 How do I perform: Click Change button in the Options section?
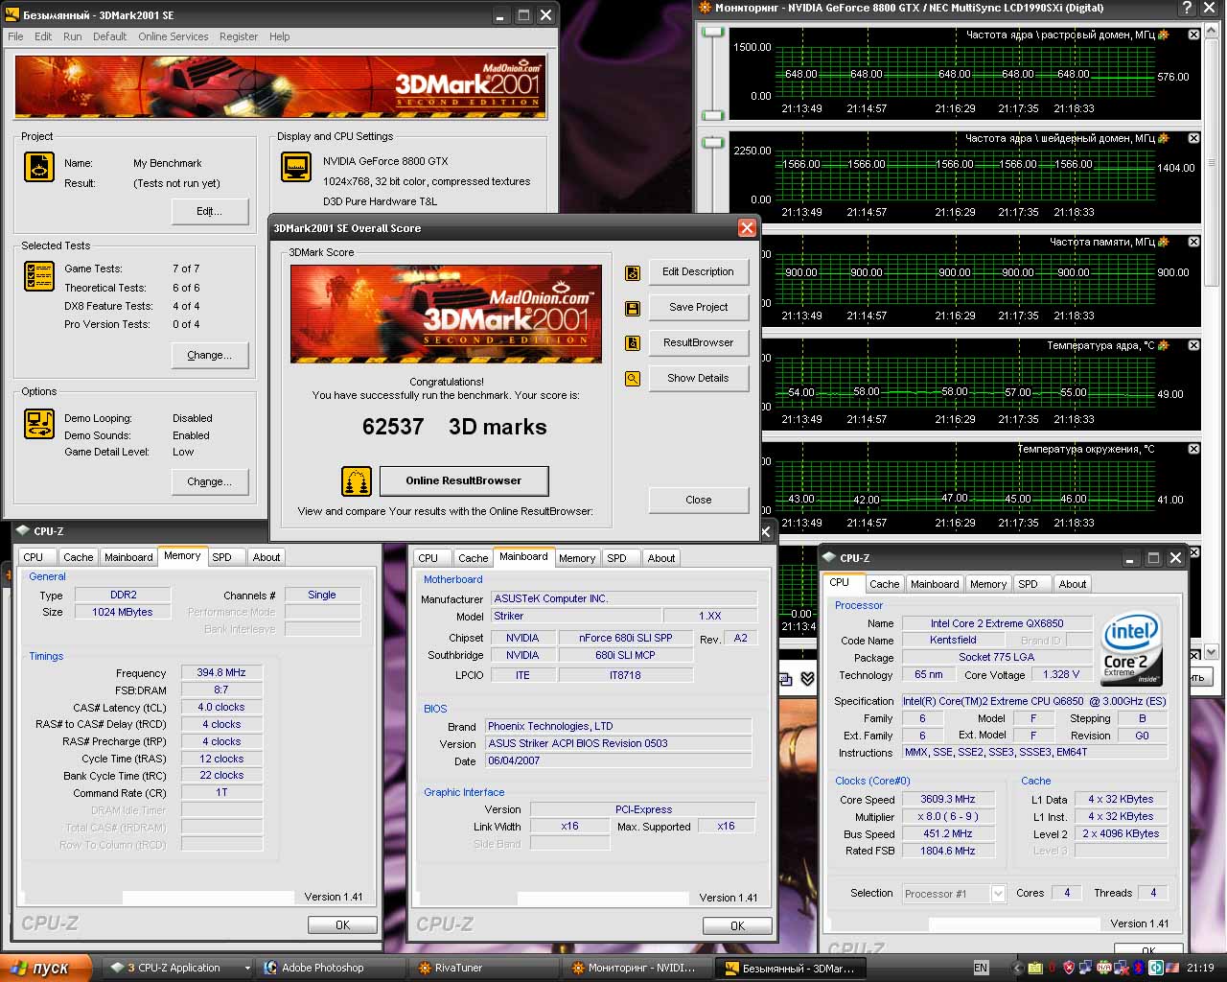pos(209,482)
